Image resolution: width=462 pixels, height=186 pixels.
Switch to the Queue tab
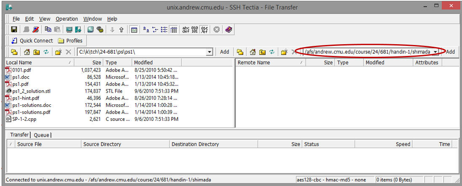[x=42, y=135]
